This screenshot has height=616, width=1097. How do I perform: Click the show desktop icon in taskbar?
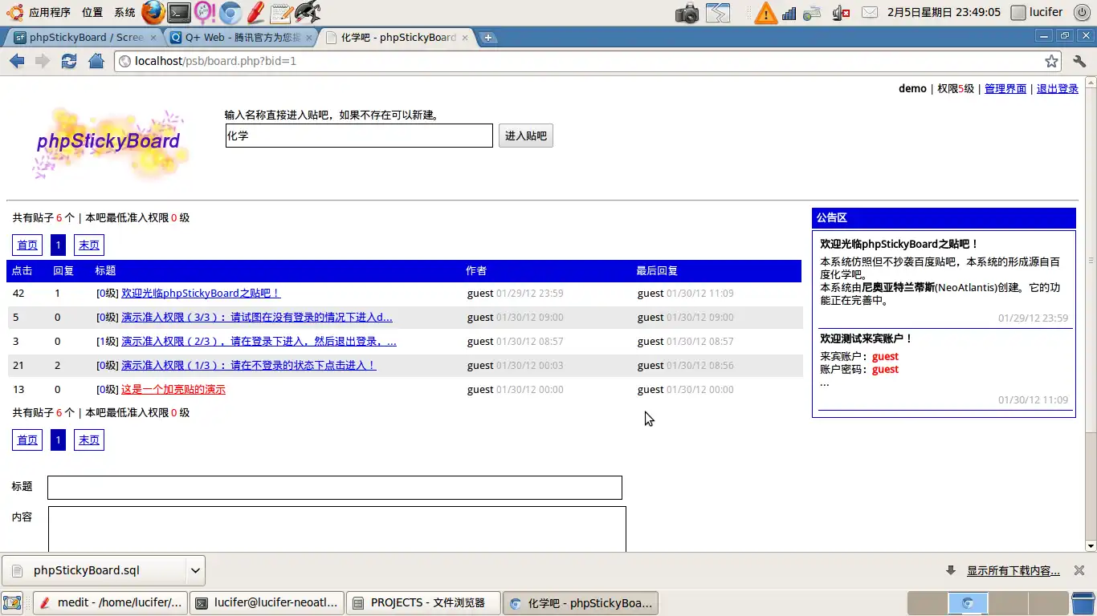pyautogui.click(x=12, y=603)
